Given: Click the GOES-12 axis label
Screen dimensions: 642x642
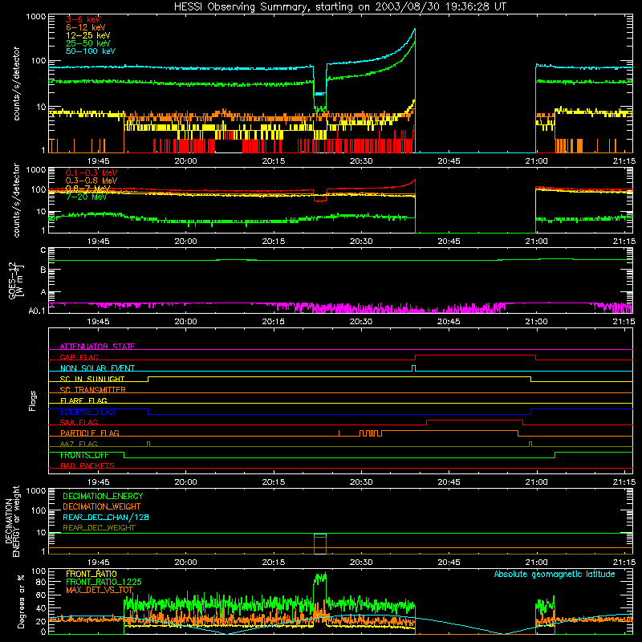Looking at the screenshot, I should click(x=15, y=280).
